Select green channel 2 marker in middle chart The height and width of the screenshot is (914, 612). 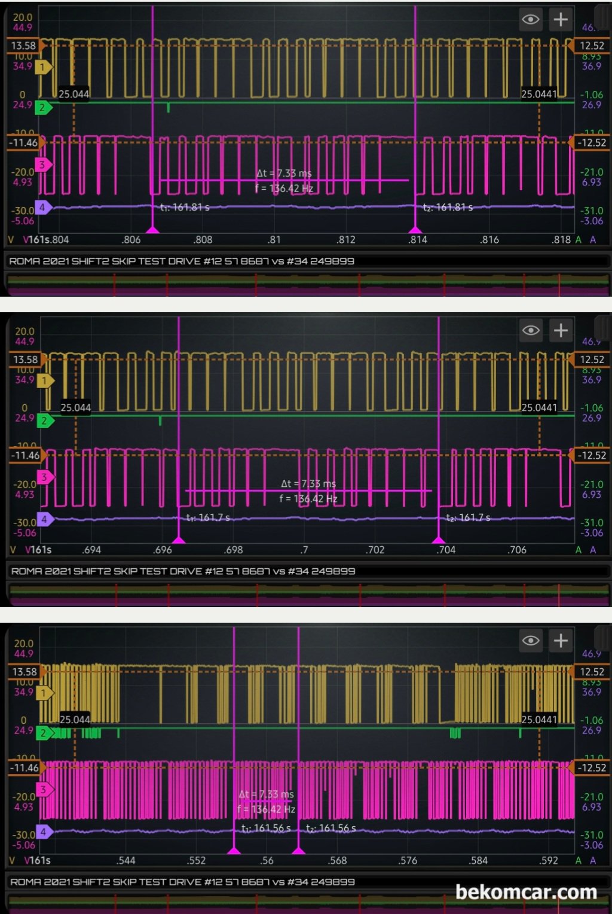(x=45, y=421)
